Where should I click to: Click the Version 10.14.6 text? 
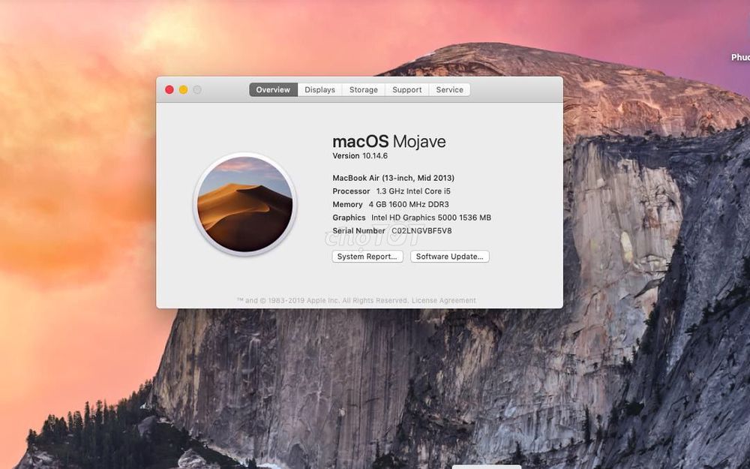click(360, 156)
